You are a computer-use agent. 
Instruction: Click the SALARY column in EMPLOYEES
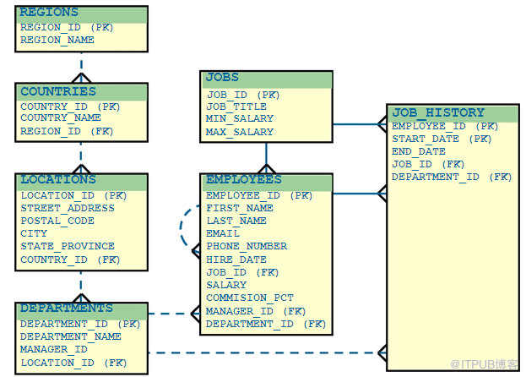pos(226,285)
